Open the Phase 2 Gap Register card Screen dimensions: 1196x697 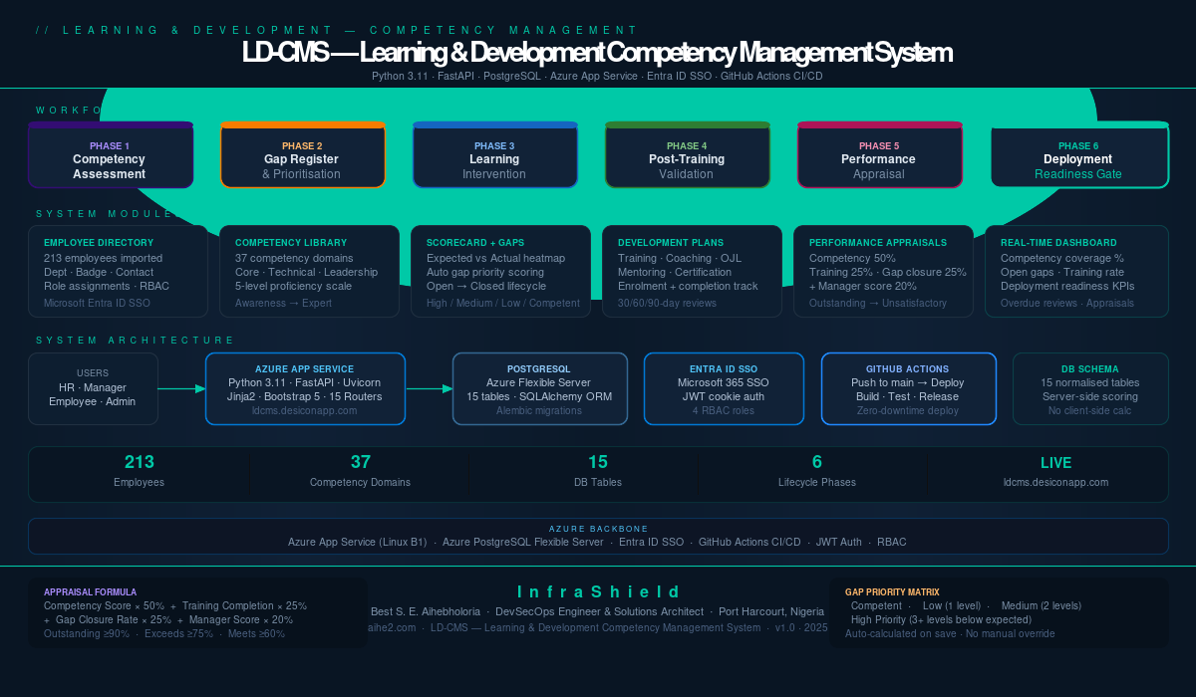302,154
